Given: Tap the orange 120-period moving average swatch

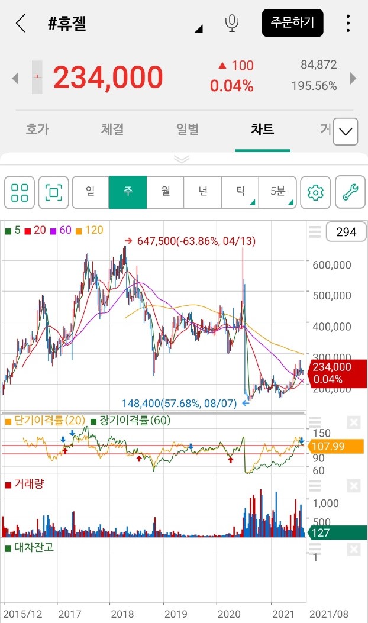Looking at the screenshot, I should pos(79,231).
